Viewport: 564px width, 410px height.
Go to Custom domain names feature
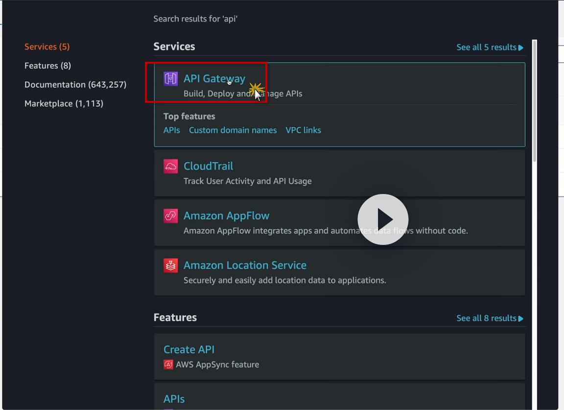233,130
